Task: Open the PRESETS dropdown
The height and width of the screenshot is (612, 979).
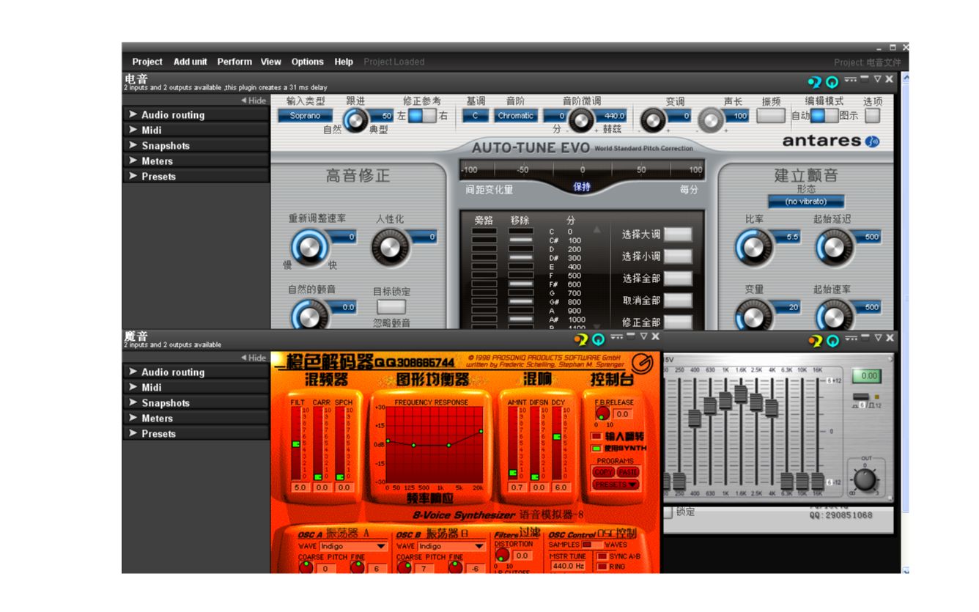Action: point(616,485)
